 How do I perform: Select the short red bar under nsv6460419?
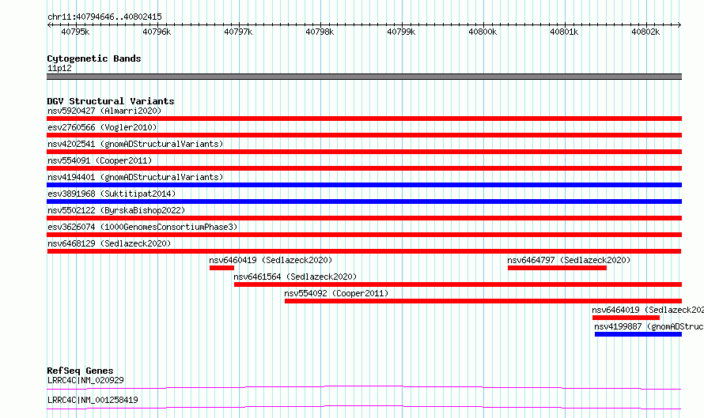[221, 268]
